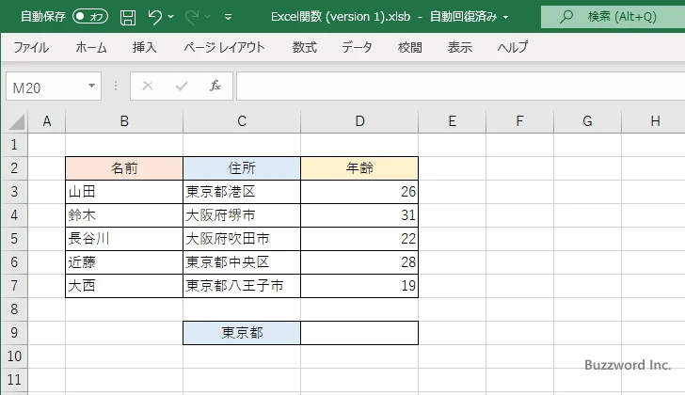This screenshot has height=395, width=685.
Task: Click the formula bar input area
Action: (x=460, y=87)
